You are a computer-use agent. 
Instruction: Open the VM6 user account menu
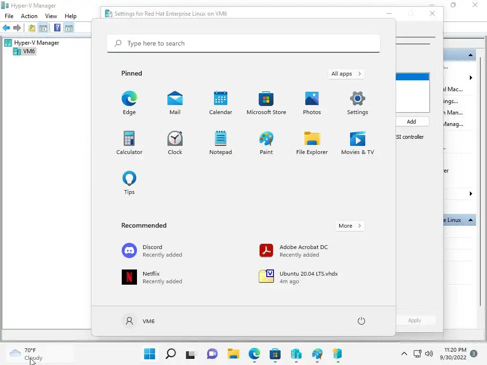point(138,321)
